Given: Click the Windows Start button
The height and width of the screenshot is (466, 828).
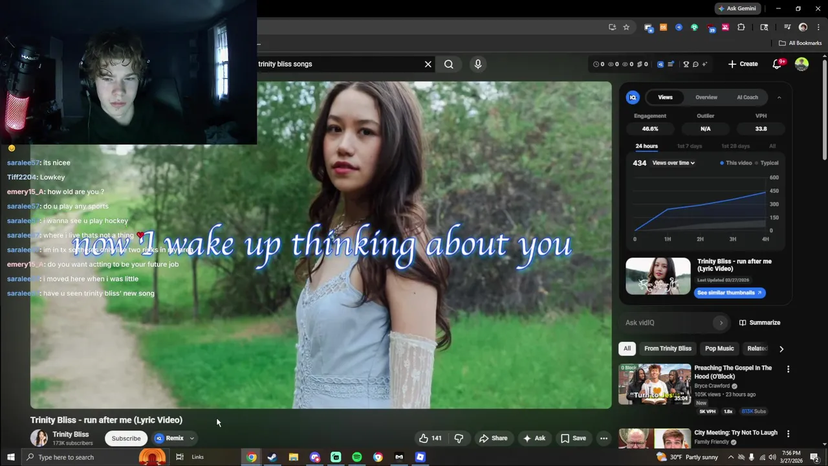Looking at the screenshot, I should (10, 457).
